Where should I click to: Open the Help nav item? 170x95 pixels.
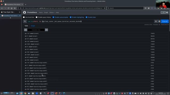point(57,12)
